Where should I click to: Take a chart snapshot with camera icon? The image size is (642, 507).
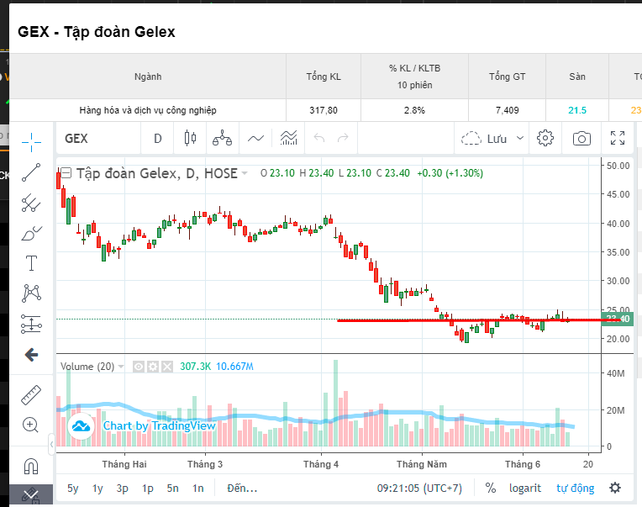click(581, 139)
